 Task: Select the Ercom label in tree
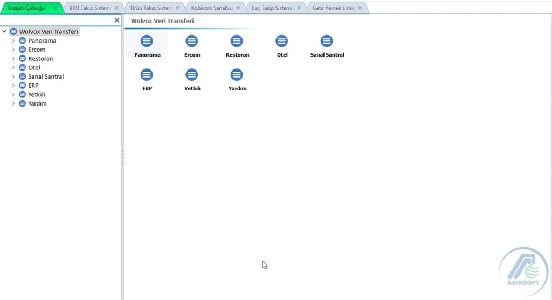[x=37, y=50]
